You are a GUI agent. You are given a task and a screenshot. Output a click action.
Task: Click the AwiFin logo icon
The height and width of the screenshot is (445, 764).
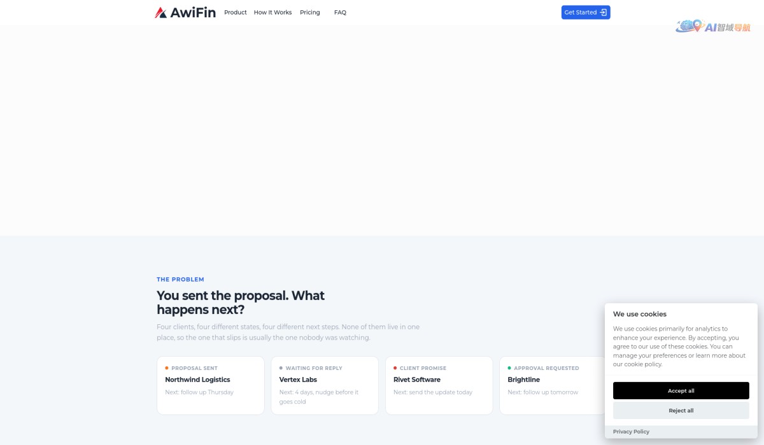[160, 12]
